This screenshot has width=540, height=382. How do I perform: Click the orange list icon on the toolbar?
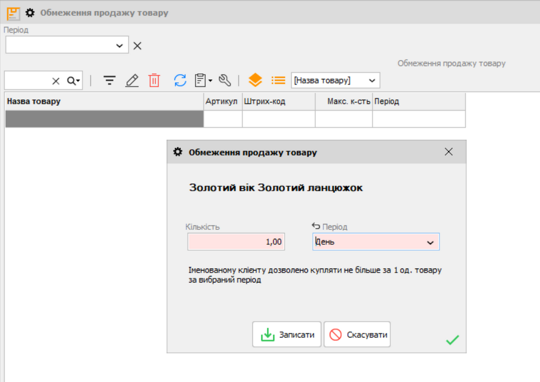(x=278, y=80)
